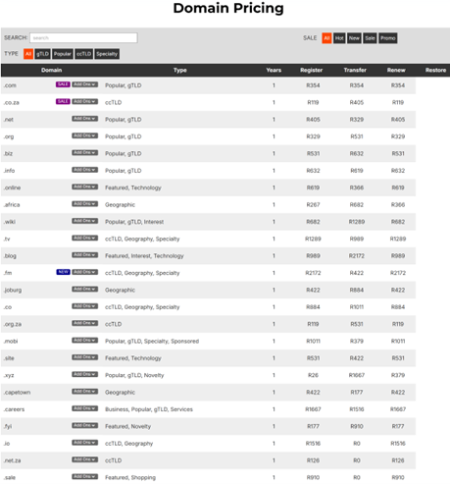Image resolution: width=450 pixels, height=484 pixels.
Task: Click the Sale filter button
Action: point(370,38)
